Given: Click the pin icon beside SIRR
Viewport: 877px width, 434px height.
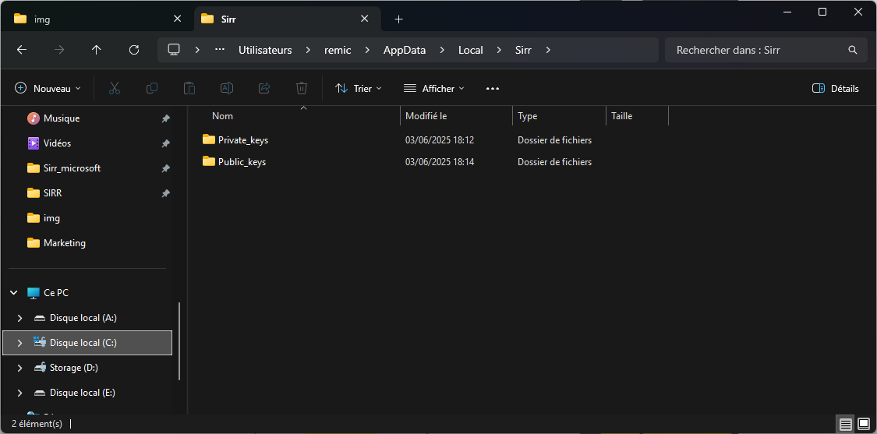Looking at the screenshot, I should click(165, 193).
